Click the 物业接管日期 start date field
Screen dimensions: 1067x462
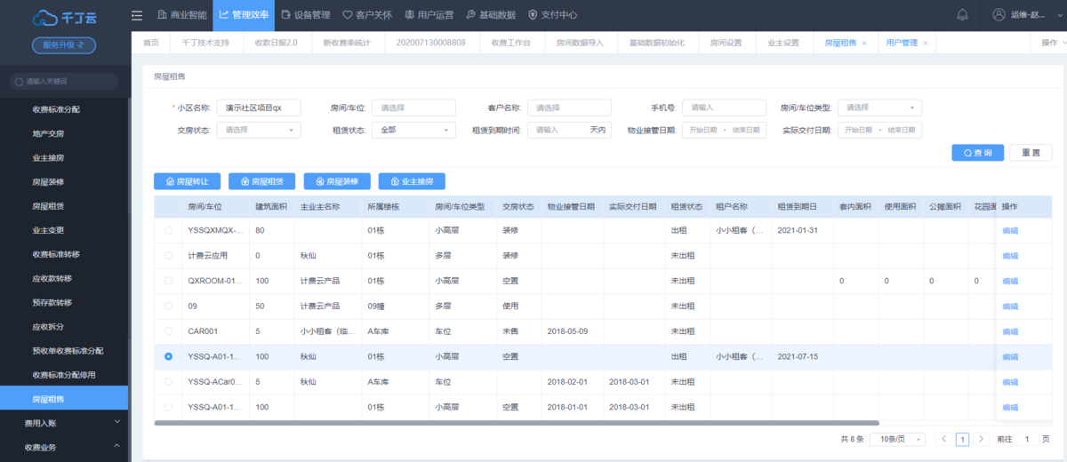[704, 130]
